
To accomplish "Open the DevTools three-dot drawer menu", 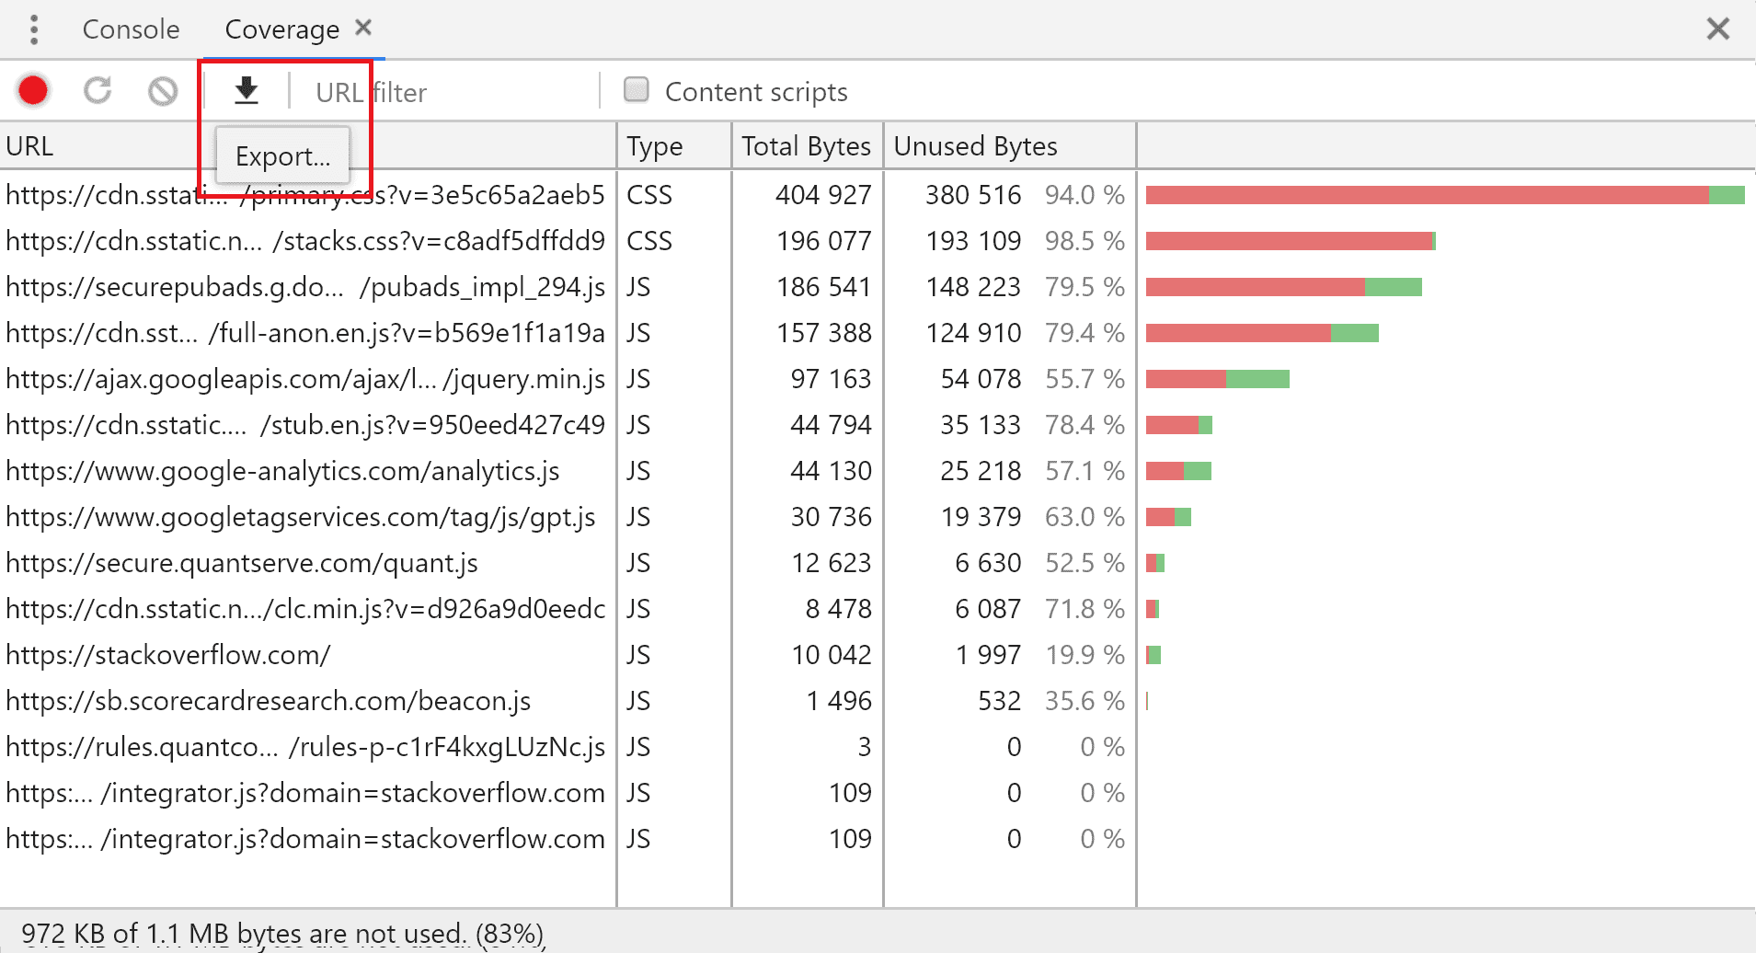I will (34, 29).
